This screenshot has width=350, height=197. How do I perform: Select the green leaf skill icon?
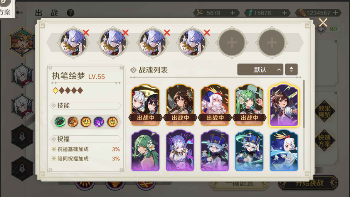click(x=60, y=122)
